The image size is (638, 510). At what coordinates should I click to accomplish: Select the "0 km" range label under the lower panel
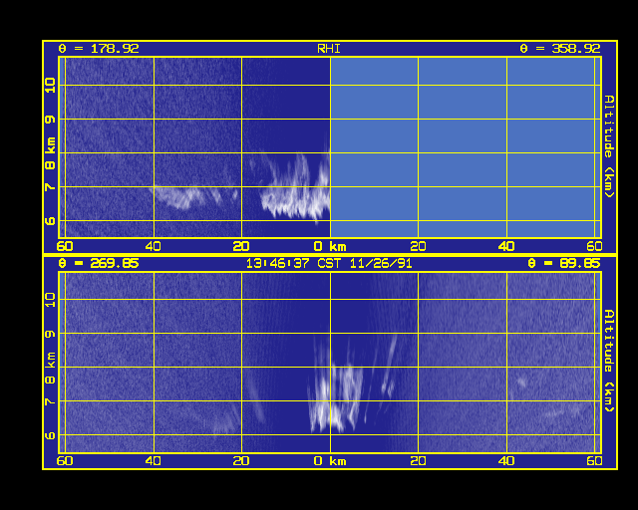click(330, 461)
